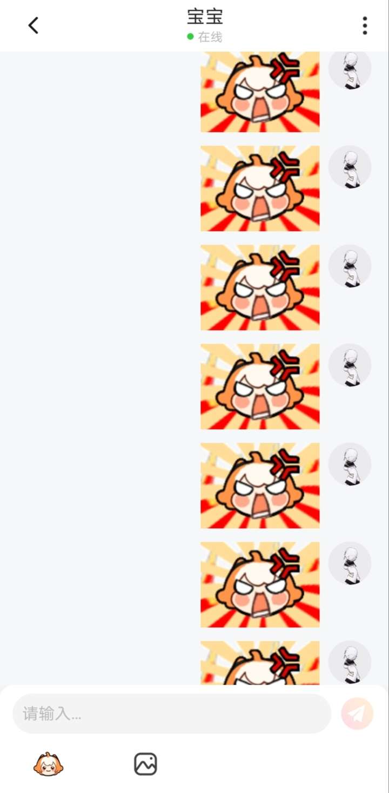This screenshot has height=793, width=389.
Task: Open the monkey sticker emoji picker
Action: coord(49,764)
